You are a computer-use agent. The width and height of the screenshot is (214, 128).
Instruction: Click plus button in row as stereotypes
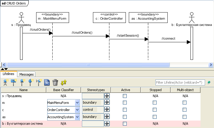pos(107,117)
